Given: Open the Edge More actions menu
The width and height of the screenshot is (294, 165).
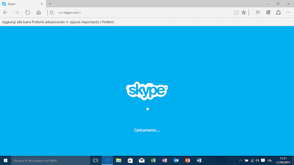Looking at the screenshot, I should [x=288, y=12].
